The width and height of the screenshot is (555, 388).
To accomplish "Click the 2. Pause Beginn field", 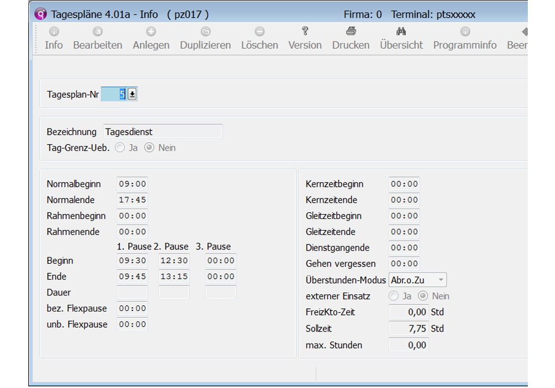I will 174,261.
